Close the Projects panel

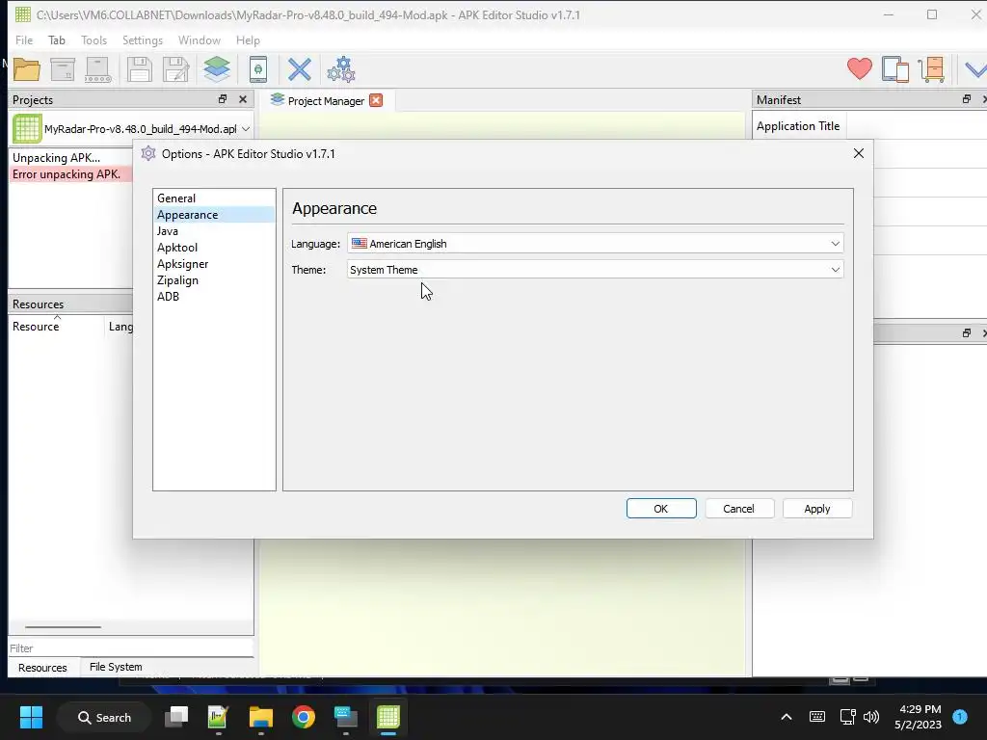point(243,99)
